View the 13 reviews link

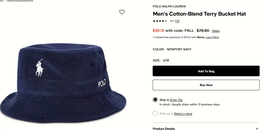pyautogui.click(x=177, y=21)
